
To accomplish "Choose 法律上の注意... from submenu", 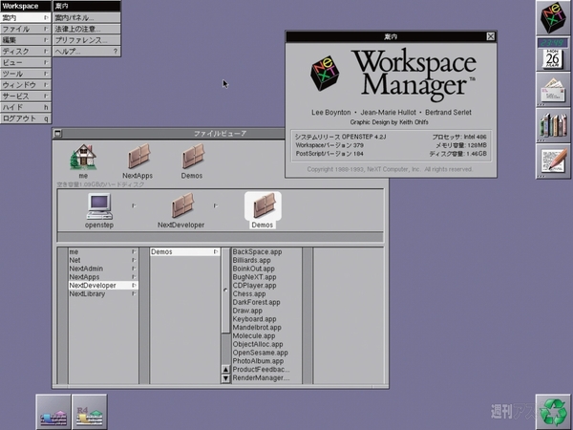I will pyautogui.click(x=87, y=29).
